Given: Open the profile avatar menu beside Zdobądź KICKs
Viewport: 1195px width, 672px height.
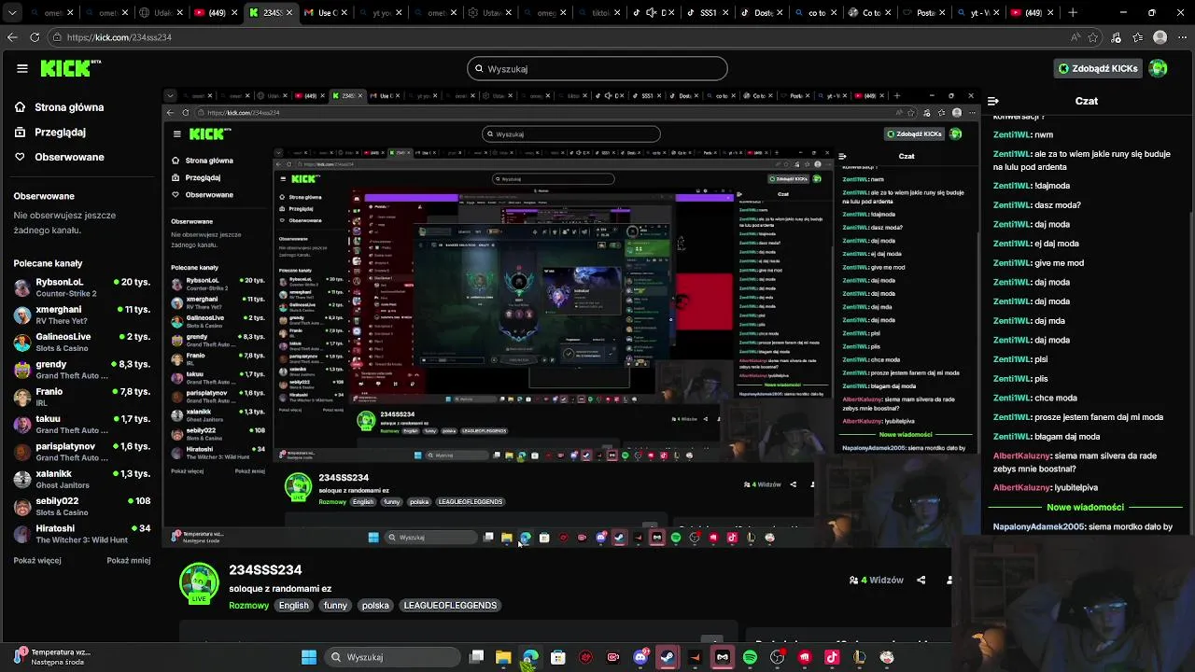Looking at the screenshot, I should pyautogui.click(x=1158, y=68).
